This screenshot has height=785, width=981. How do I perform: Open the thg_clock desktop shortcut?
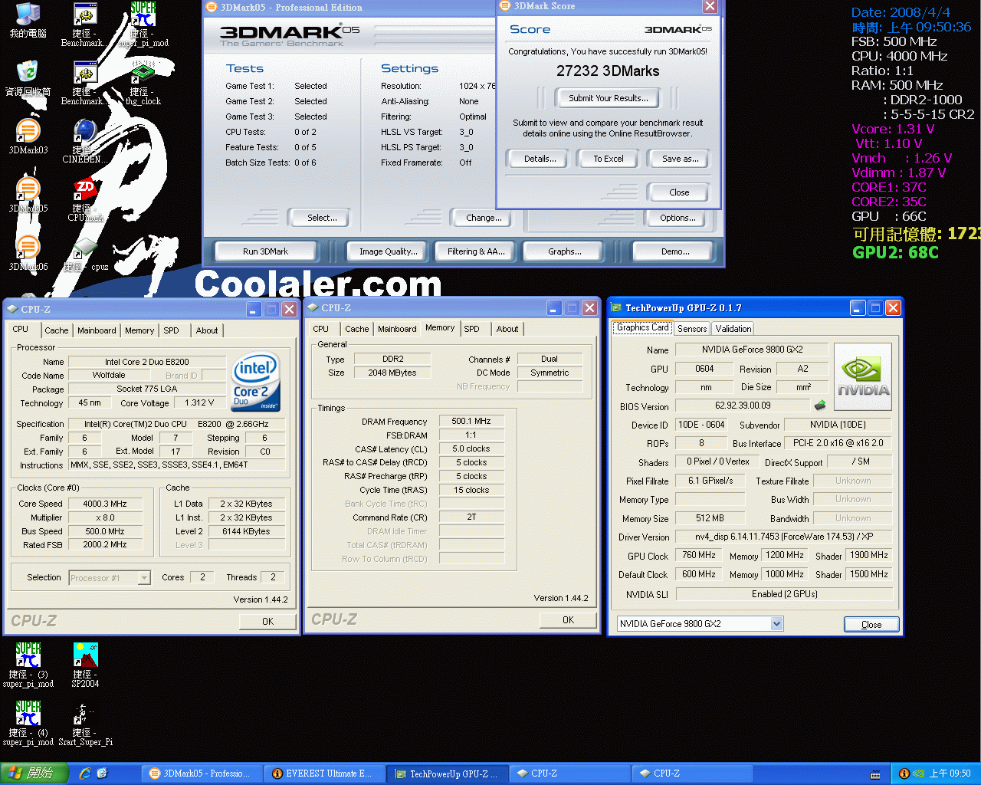(143, 83)
